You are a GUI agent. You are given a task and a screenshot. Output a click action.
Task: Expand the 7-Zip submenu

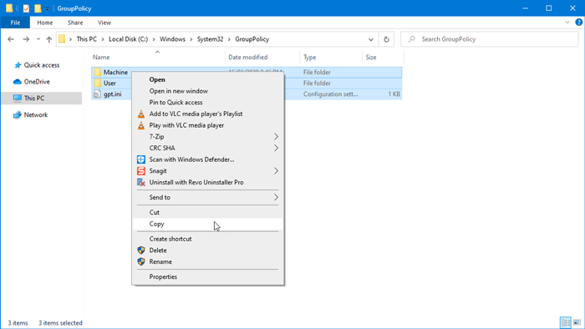pyautogui.click(x=276, y=137)
